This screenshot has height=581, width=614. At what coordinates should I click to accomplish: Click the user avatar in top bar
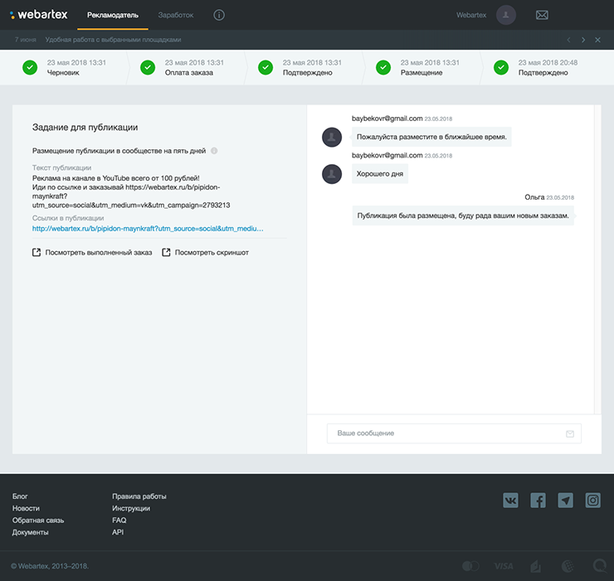pyautogui.click(x=505, y=15)
